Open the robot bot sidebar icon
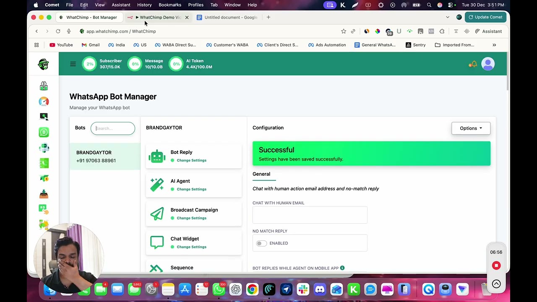The image size is (537, 302). (44, 148)
